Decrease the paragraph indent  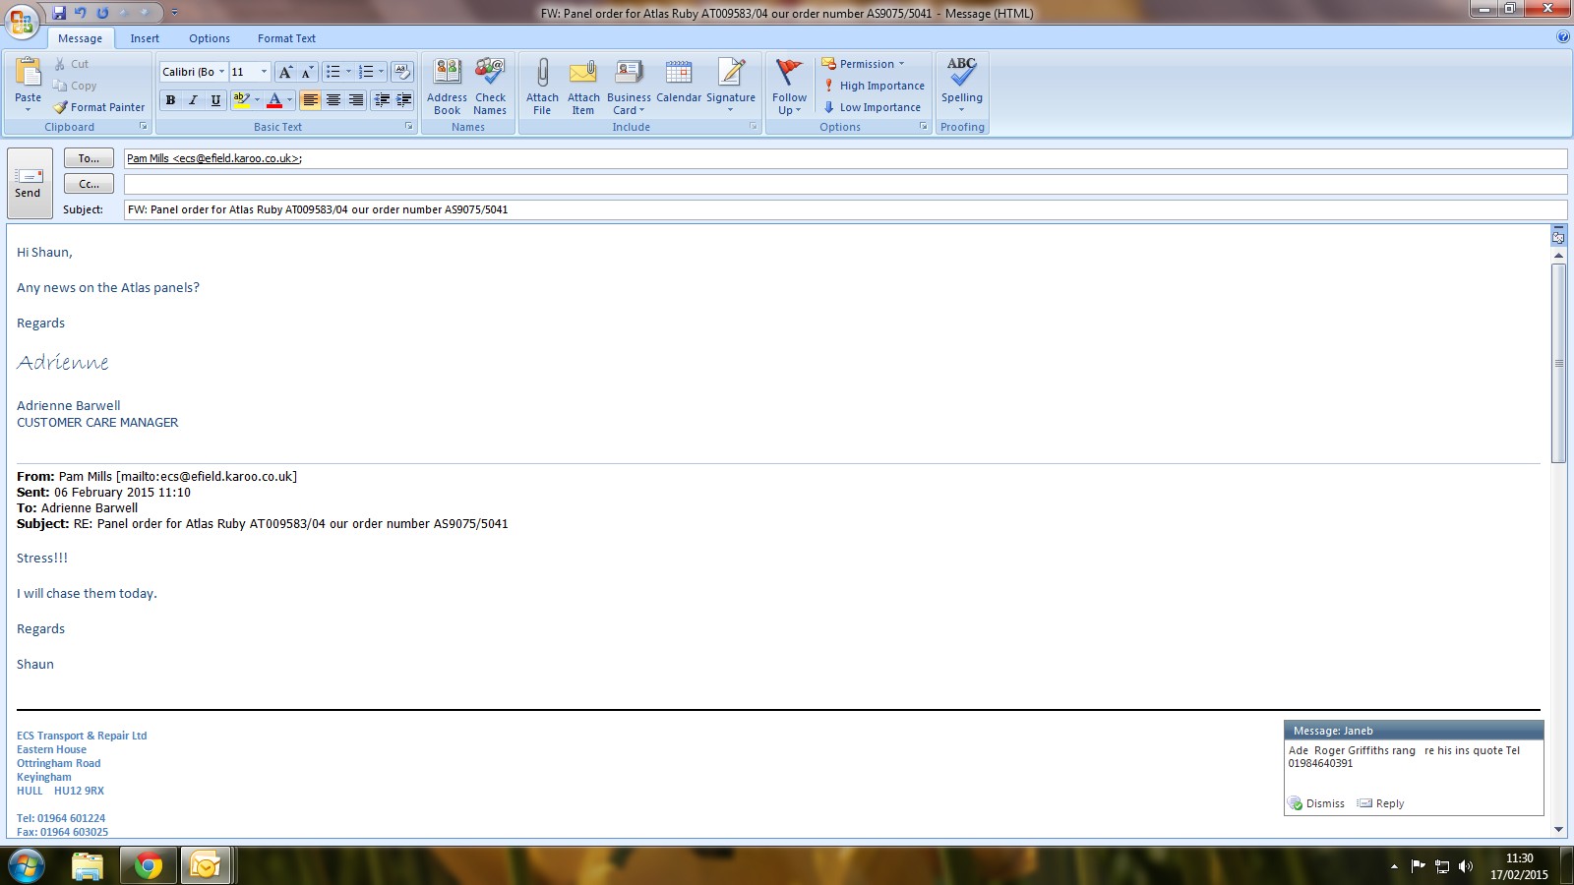[382, 100]
